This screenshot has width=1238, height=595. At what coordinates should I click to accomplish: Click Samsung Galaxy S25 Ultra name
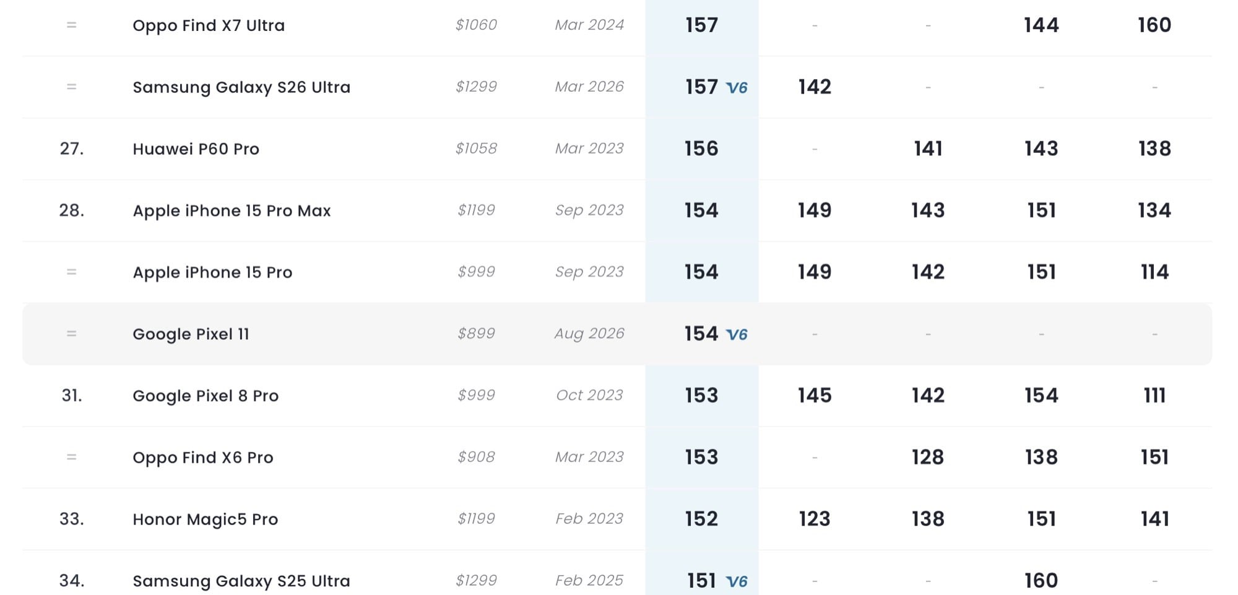(241, 581)
